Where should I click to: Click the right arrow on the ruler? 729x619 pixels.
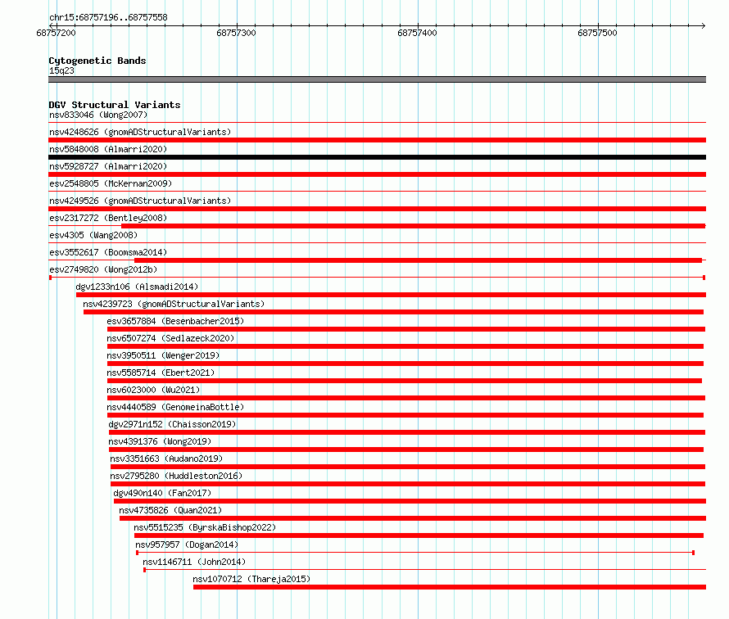(703, 25)
